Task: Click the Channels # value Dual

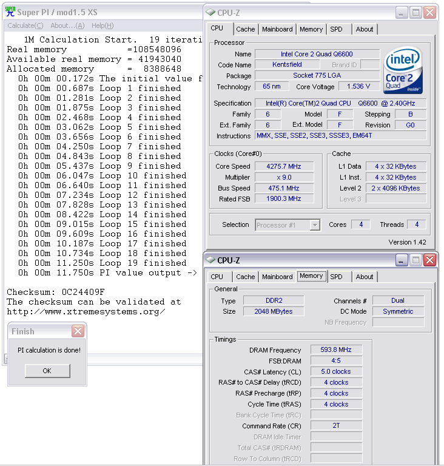Action: pos(399,300)
